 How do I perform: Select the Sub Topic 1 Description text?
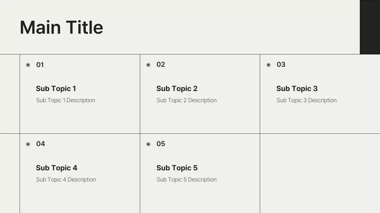pyautogui.click(x=66, y=100)
